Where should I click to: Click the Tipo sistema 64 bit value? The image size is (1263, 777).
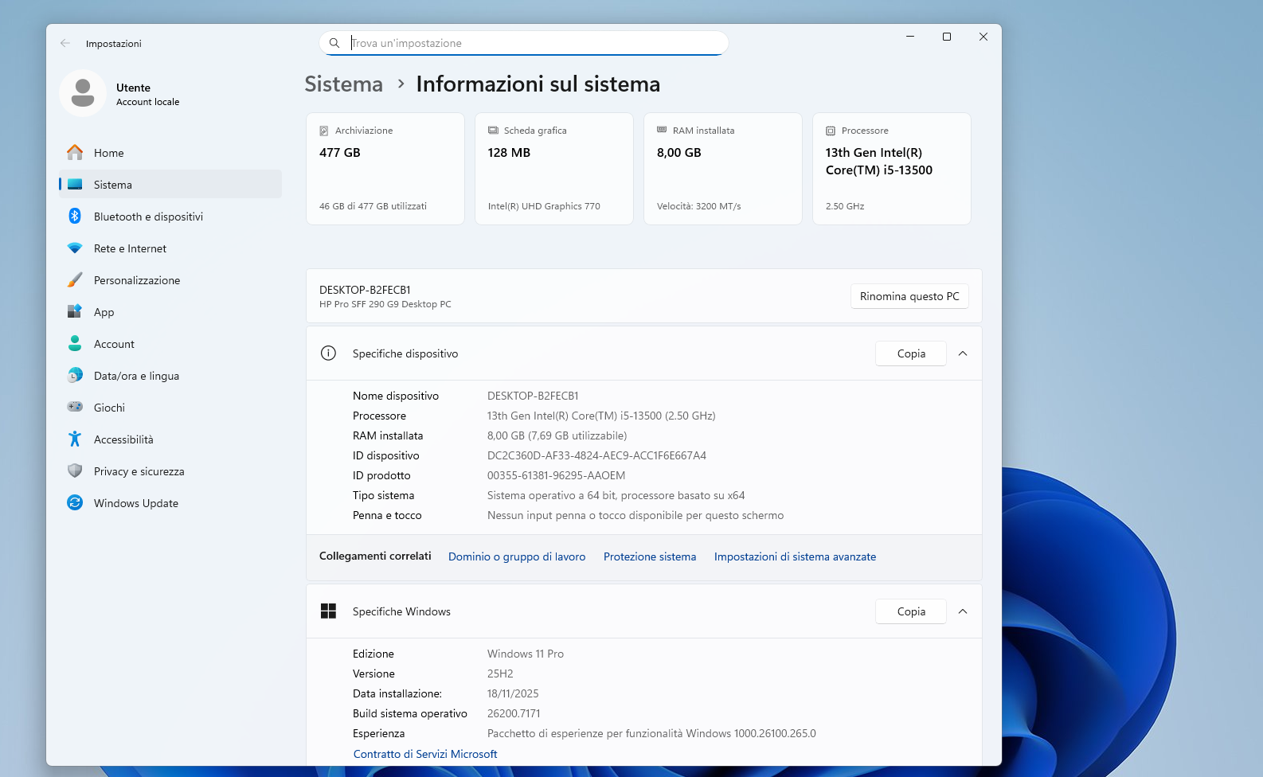click(616, 495)
